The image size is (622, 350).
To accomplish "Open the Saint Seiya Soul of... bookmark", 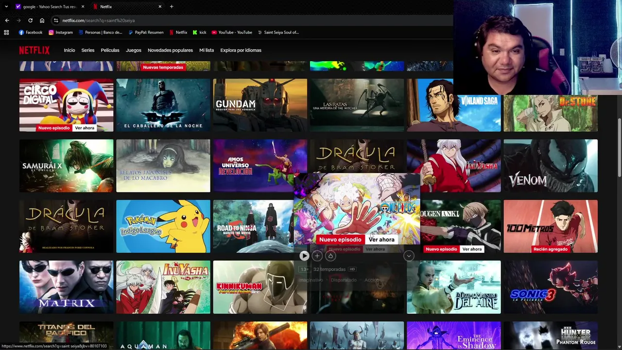I will coord(278,32).
